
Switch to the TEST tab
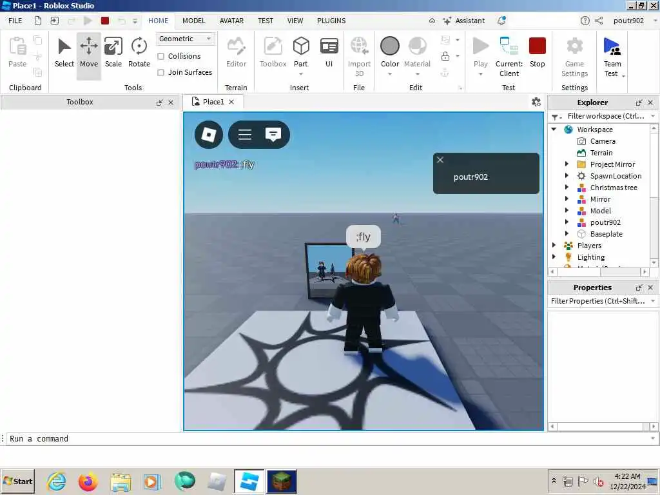click(266, 21)
